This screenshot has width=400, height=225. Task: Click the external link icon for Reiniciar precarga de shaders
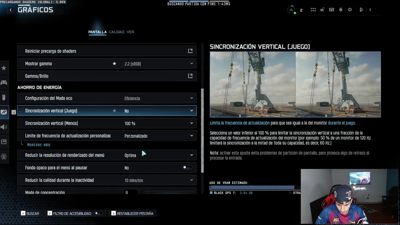pyautogui.click(x=190, y=51)
